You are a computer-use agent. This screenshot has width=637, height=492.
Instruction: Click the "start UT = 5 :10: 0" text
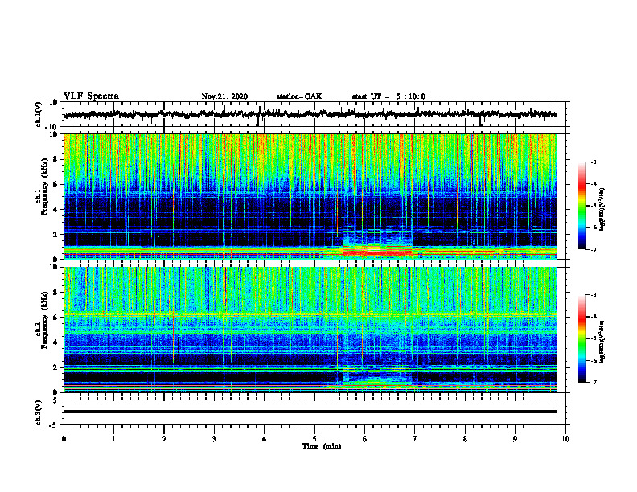pos(388,96)
